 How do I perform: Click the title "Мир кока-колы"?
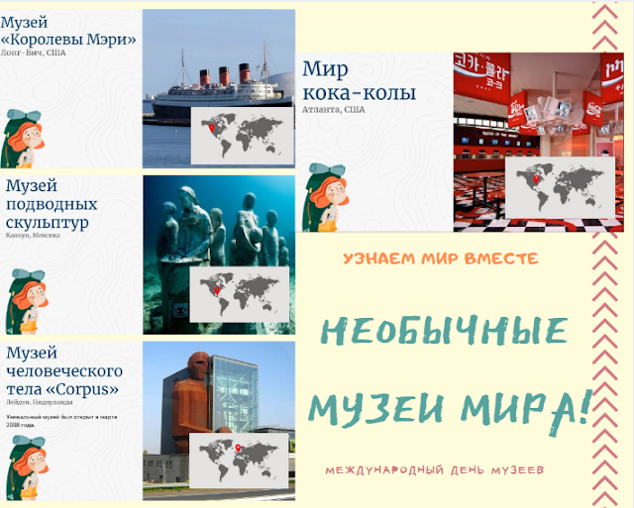tap(359, 80)
